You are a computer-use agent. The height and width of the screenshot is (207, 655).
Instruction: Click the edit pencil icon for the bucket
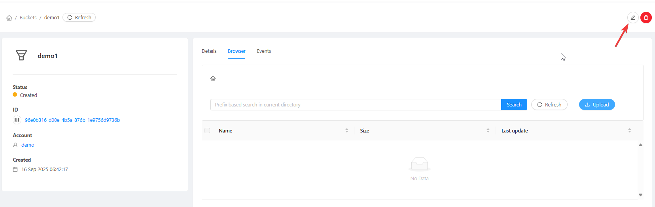[633, 17]
